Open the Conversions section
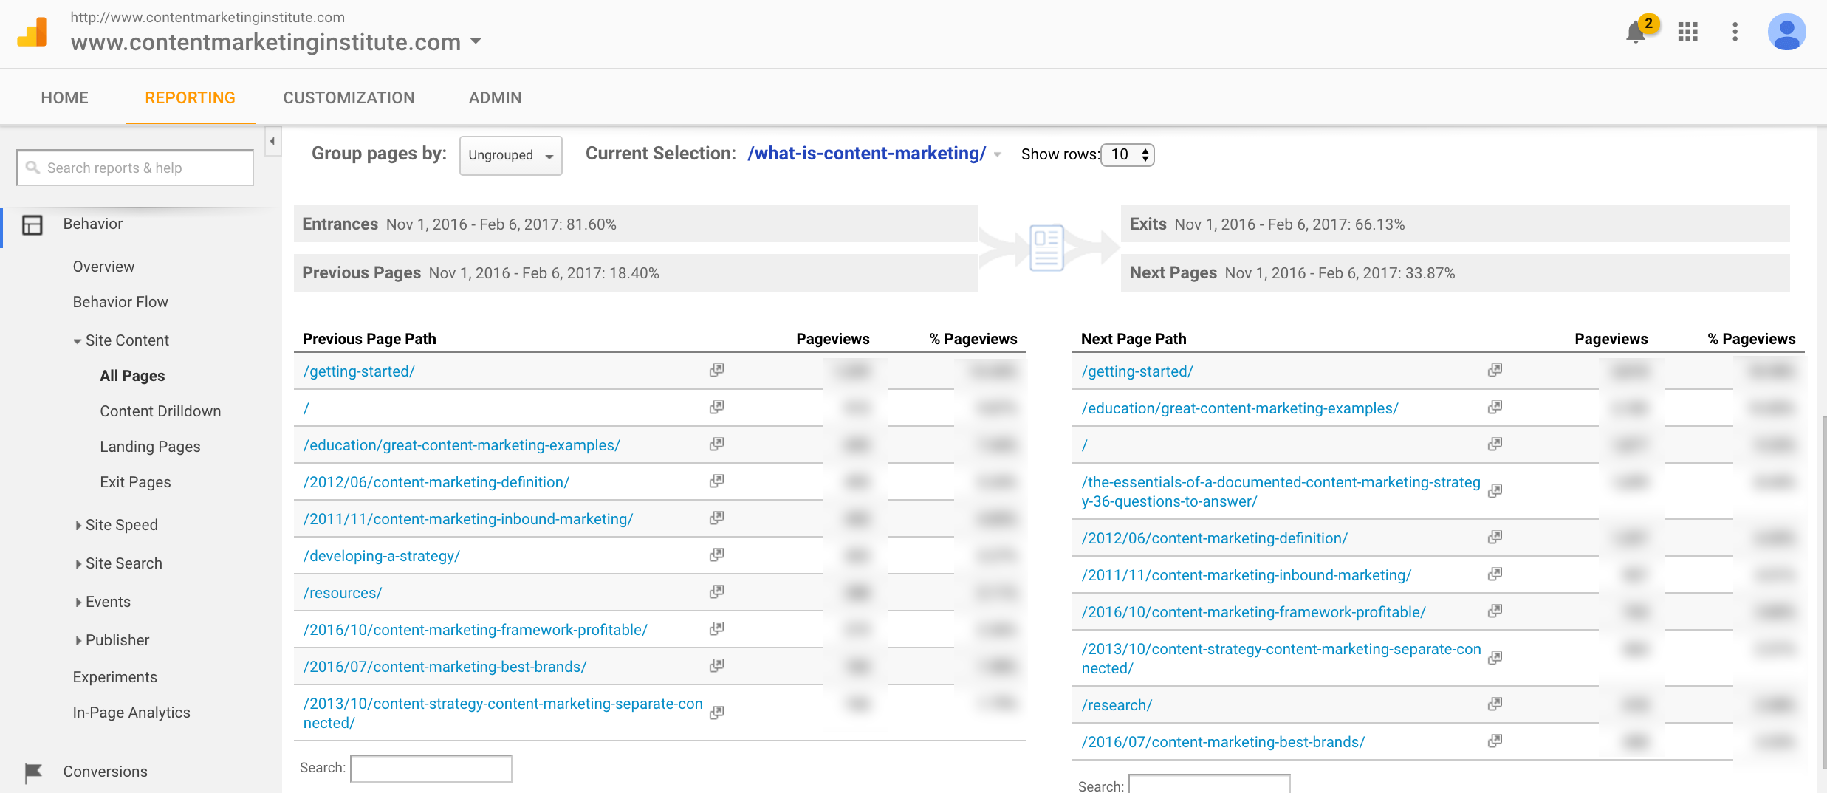Image resolution: width=1827 pixels, height=793 pixels. click(105, 772)
